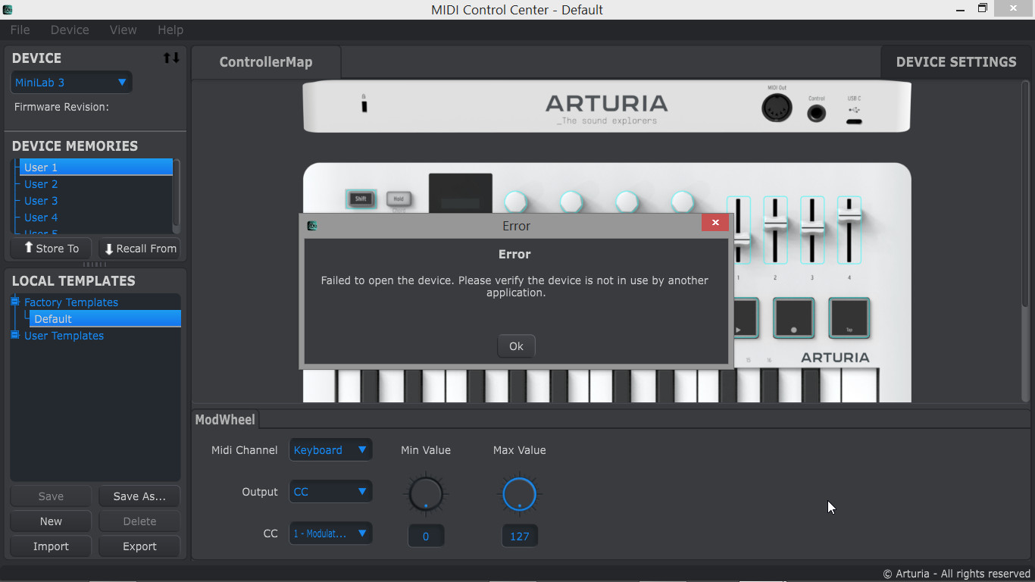This screenshot has width=1035, height=582.
Task: Click the Max Value knob
Action: (519, 495)
